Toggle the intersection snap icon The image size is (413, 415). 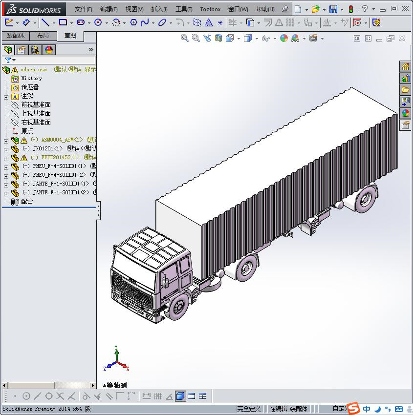60,396
